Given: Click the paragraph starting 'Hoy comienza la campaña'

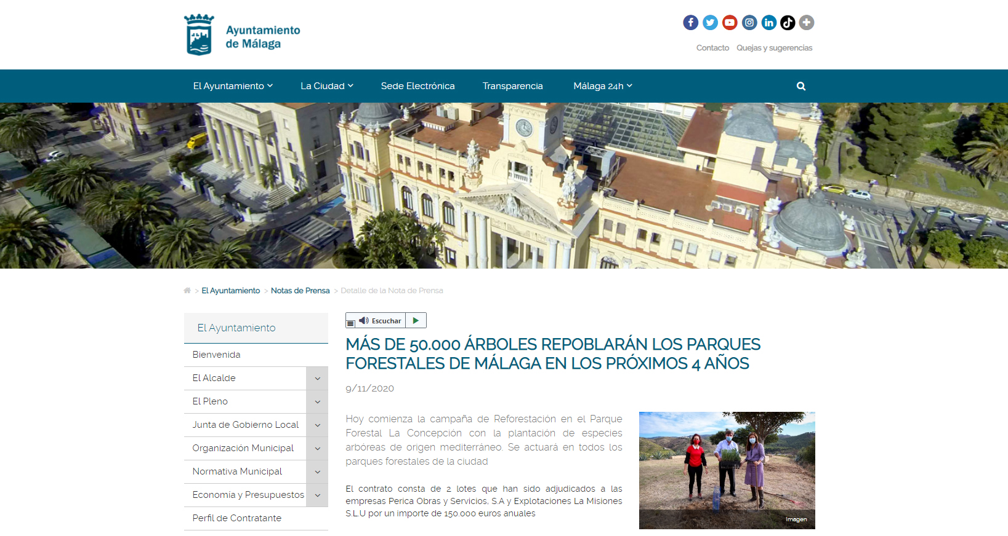Looking at the screenshot, I should coord(484,440).
